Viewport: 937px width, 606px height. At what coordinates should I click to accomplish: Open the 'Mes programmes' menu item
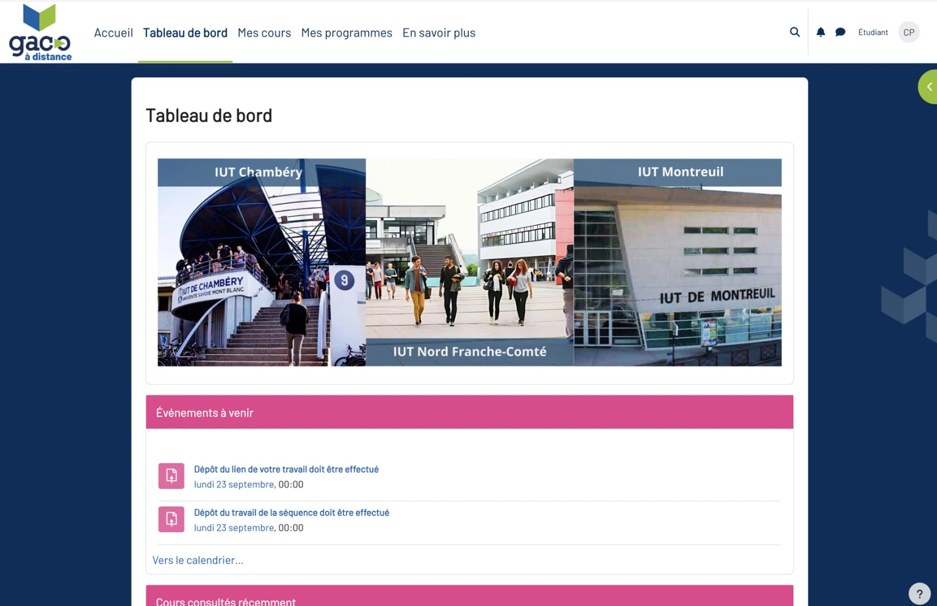coord(346,32)
